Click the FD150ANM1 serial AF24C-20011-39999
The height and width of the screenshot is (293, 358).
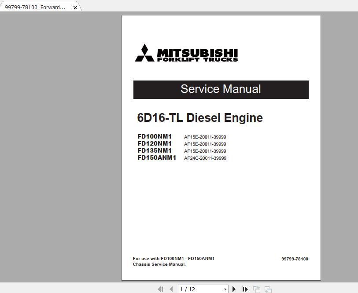tap(205, 158)
